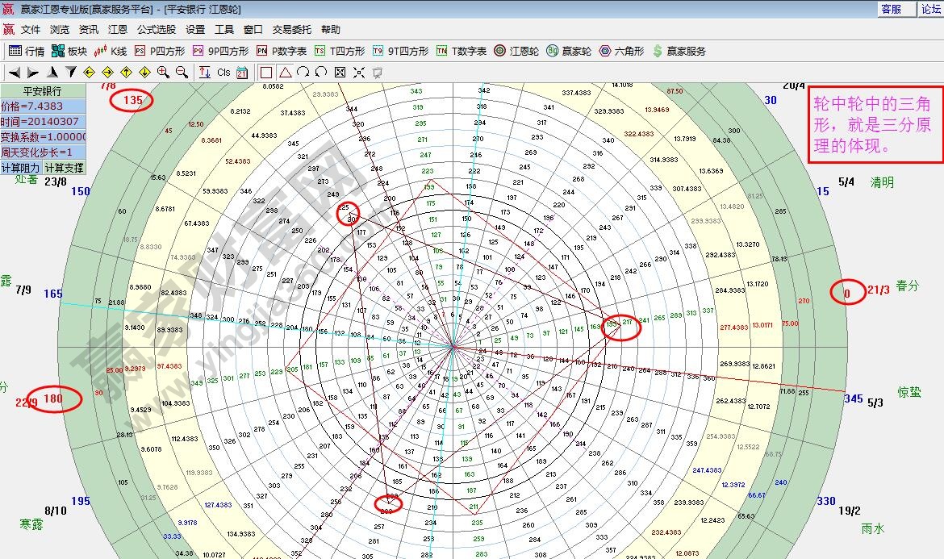944x559 pixels.
Task: Toggle the square shape overlay
Action: click(266, 72)
